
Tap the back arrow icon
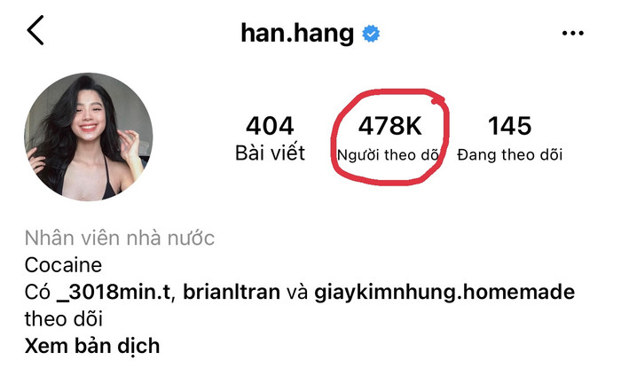point(35,30)
